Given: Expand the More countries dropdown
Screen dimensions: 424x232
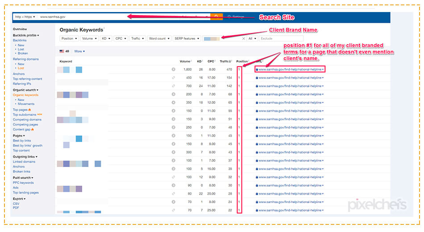Looking at the screenshot, I should pyautogui.click(x=79, y=51).
